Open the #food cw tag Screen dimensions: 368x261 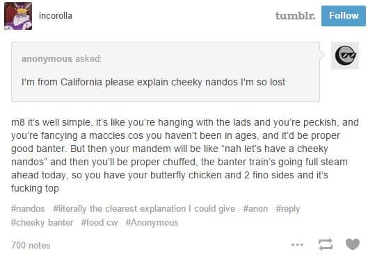[99, 222]
